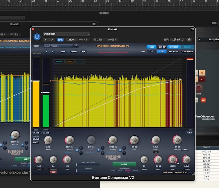Screen dimensions: 219x188
Task: Click the 比較 compare button
Action: [x=60, y=40]
